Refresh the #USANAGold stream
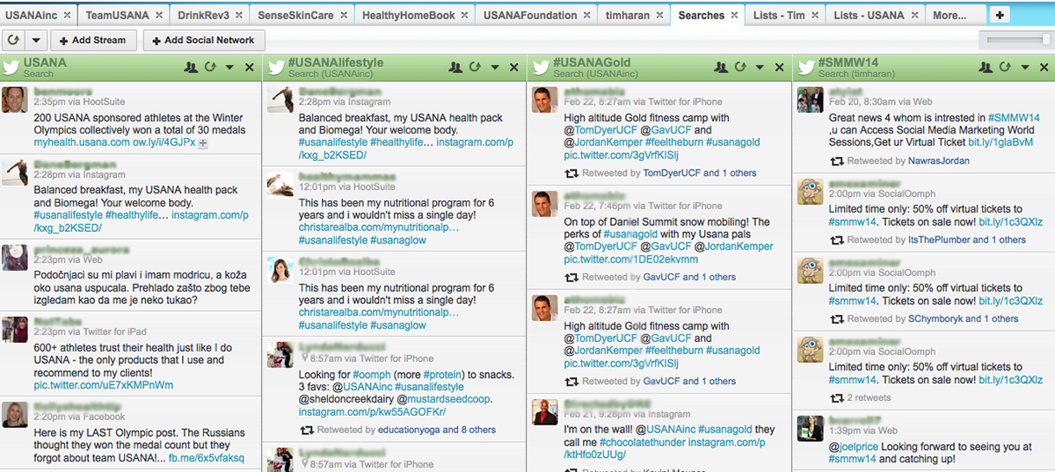The width and height of the screenshot is (1055, 472). pyautogui.click(x=739, y=67)
